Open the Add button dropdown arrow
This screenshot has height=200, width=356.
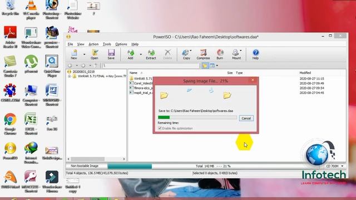[x=141, y=54]
